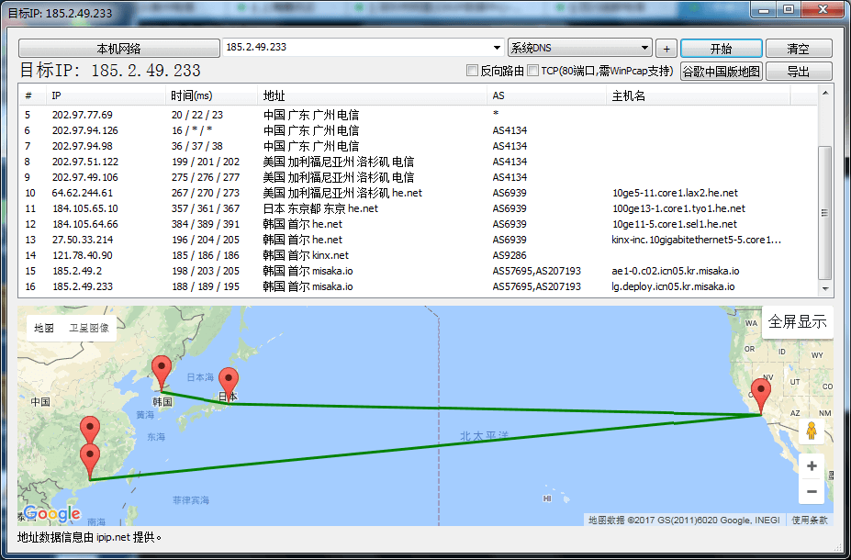
Task: Open 全屏显示 for the map
Action: [797, 322]
